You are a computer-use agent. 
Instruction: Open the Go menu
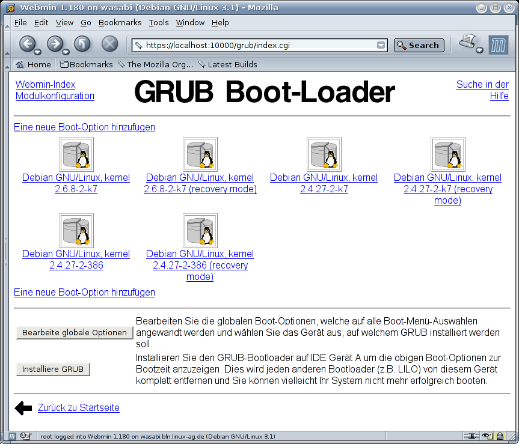tap(86, 22)
